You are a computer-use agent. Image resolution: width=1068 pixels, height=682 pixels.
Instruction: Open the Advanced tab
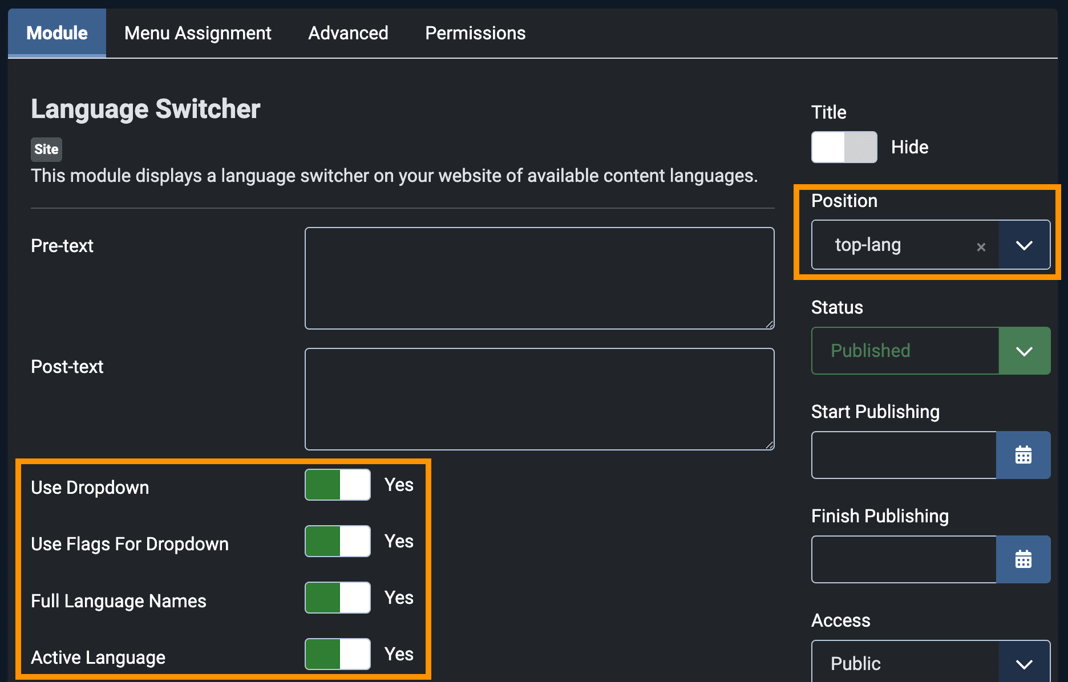[348, 33]
